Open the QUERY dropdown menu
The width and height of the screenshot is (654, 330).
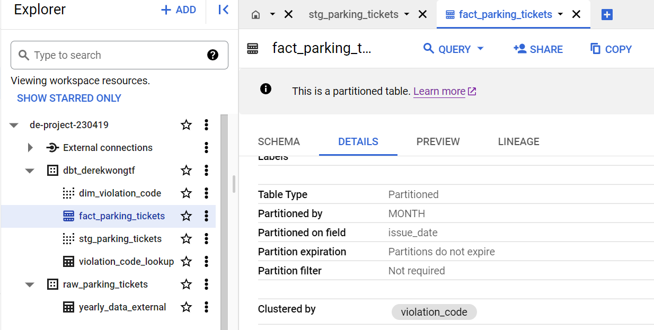pyautogui.click(x=481, y=49)
